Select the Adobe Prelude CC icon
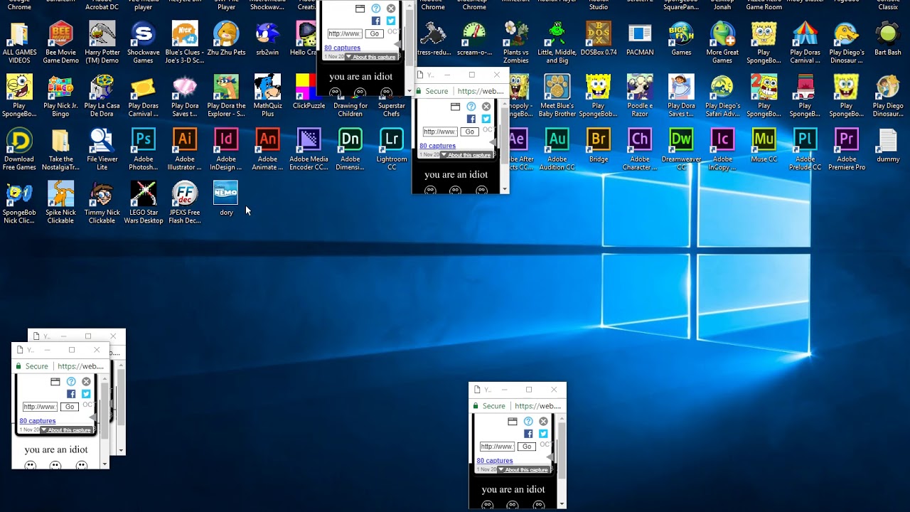Viewport: 910px width, 512px height. tap(805, 149)
